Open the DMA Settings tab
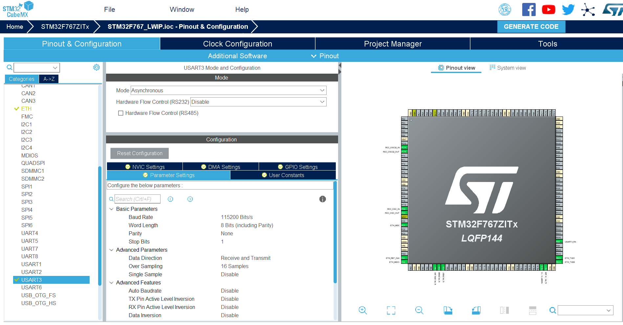 click(x=221, y=167)
